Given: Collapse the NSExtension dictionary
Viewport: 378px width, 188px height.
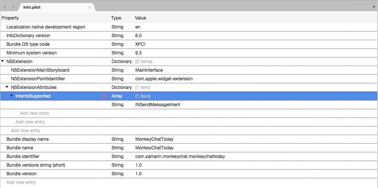Looking at the screenshot, I should (3, 61).
